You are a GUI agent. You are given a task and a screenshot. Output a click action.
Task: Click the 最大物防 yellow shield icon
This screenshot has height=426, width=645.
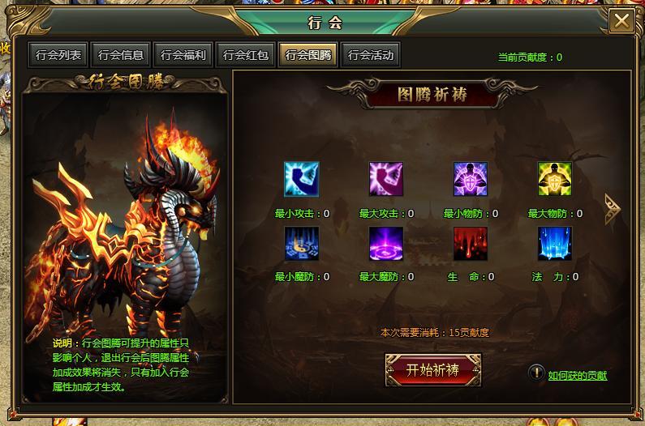555,179
